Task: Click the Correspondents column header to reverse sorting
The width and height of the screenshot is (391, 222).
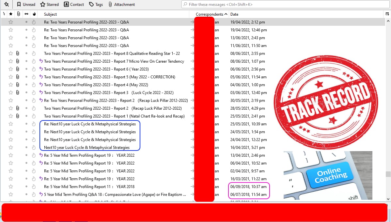Action: tap(209, 14)
